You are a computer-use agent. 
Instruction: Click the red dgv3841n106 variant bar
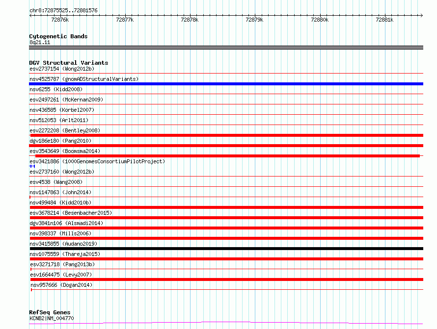point(226,228)
